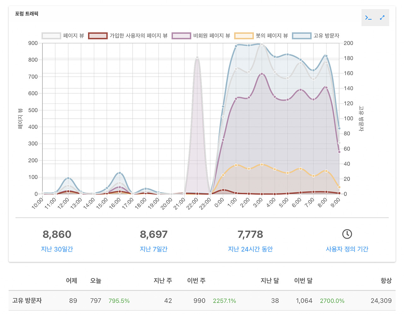Click the page view peak point at 22:00
Screen dimensions: 404x314
pos(197,58)
